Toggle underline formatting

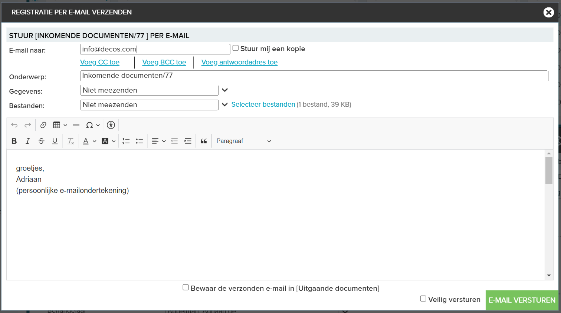[x=55, y=141]
